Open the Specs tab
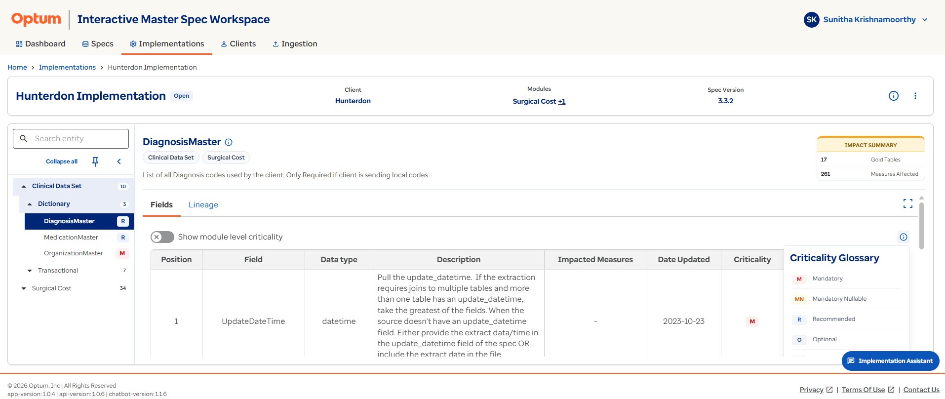945x399 pixels. [x=98, y=44]
